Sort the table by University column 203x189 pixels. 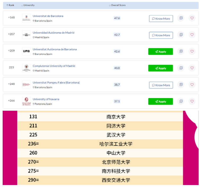[28, 5]
